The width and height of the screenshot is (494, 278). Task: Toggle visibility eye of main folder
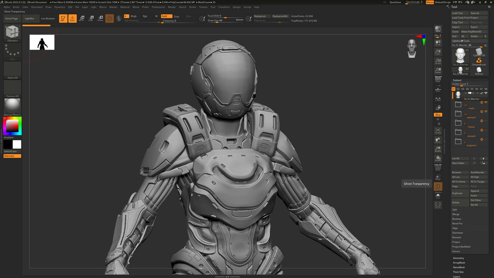tap(486, 102)
